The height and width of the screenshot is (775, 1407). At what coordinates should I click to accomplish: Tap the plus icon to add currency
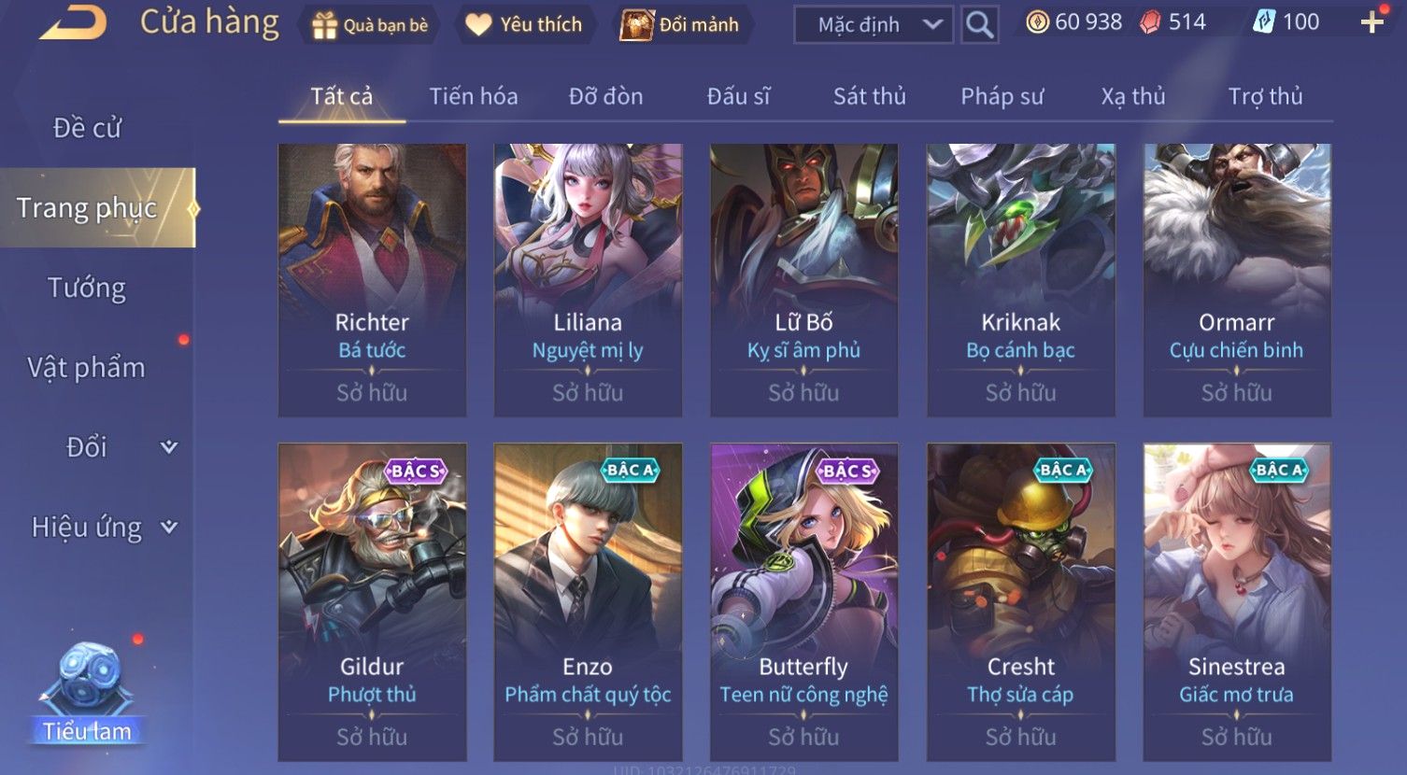tap(1371, 22)
